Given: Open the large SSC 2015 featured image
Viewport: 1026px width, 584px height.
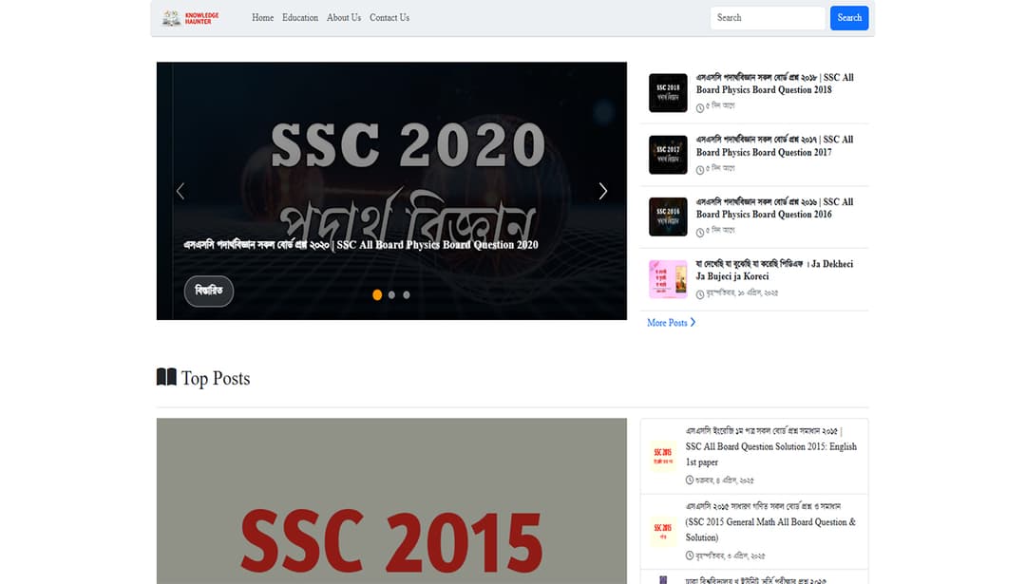Looking at the screenshot, I should pyautogui.click(x=391, y=501).
